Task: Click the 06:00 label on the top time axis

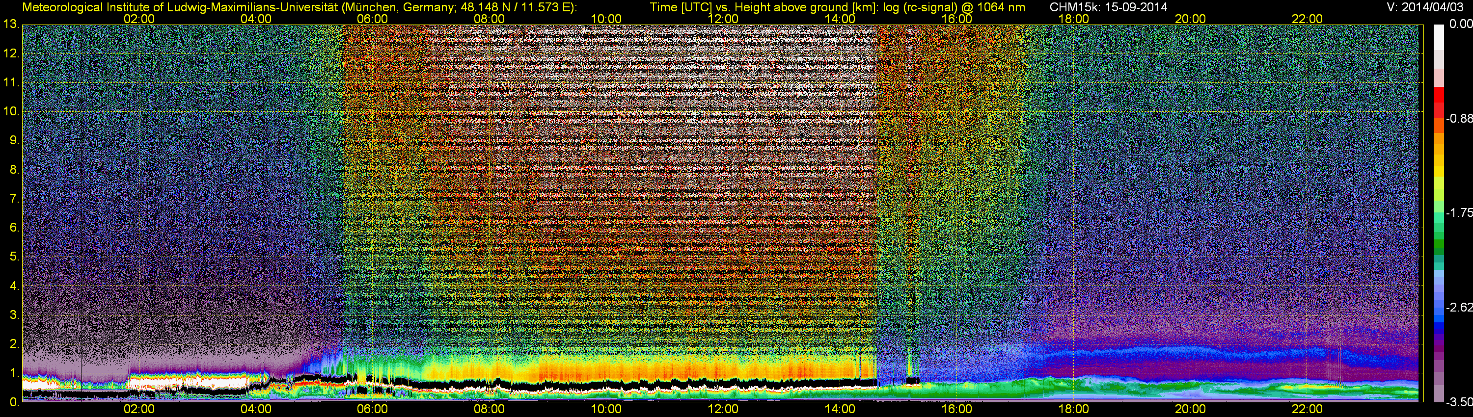Action: coord(372,19)
